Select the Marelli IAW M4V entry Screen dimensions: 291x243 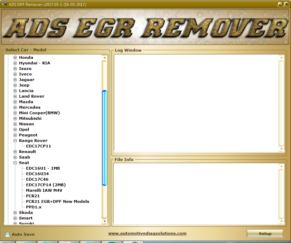(x=44, y=190)
